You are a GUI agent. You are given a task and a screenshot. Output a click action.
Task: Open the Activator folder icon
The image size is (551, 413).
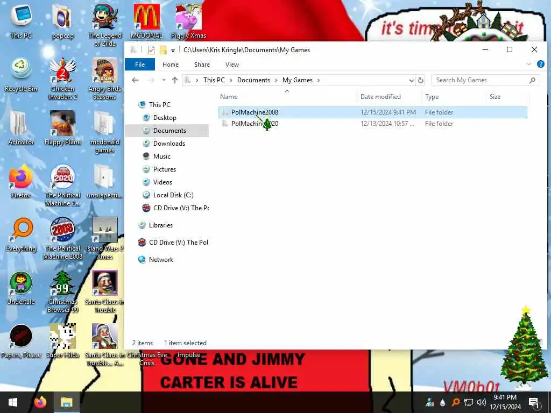(x=21, y=128)
